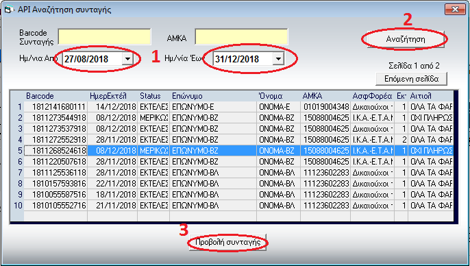Go to next page with Επόμενη σελίδα

(411, 79)
